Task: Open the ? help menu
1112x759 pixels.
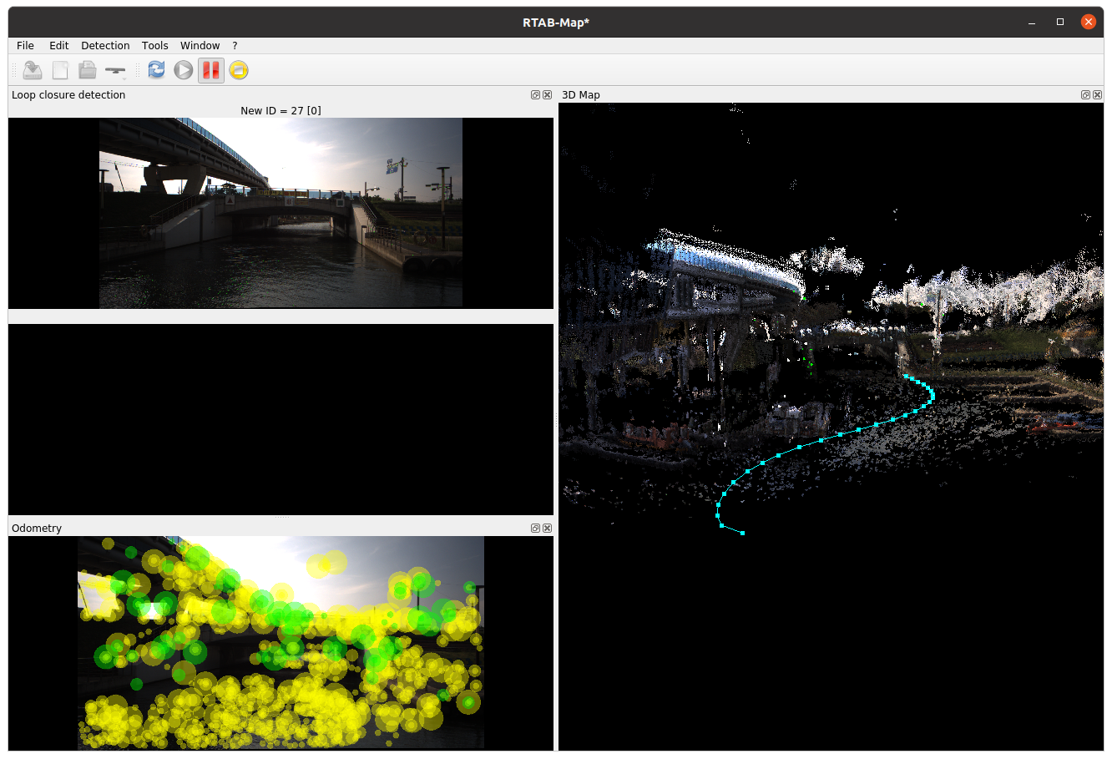Action: [235, 46]
